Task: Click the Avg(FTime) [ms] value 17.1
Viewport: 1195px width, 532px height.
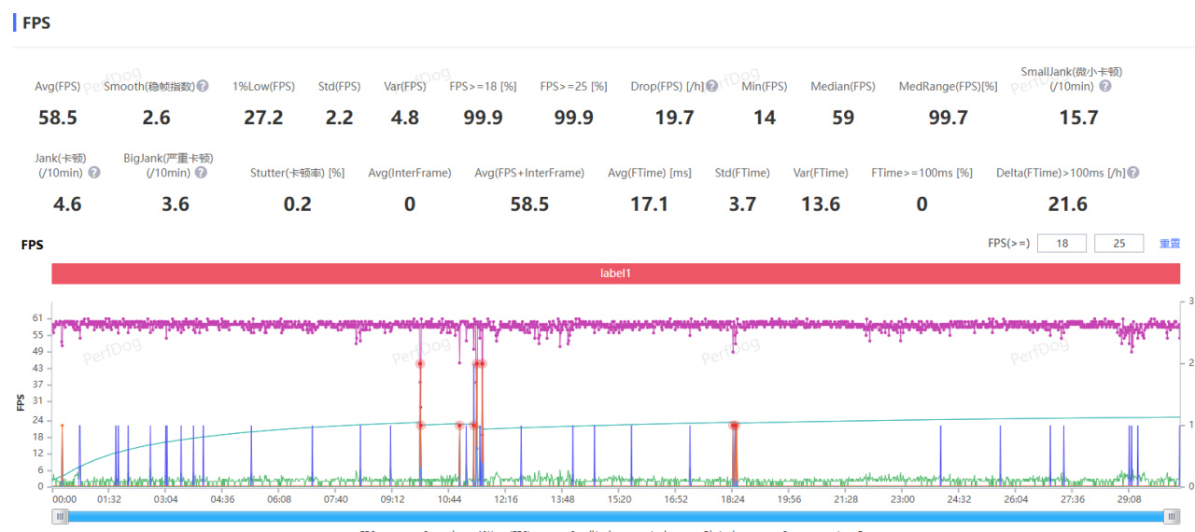Action: pos(649,204)
